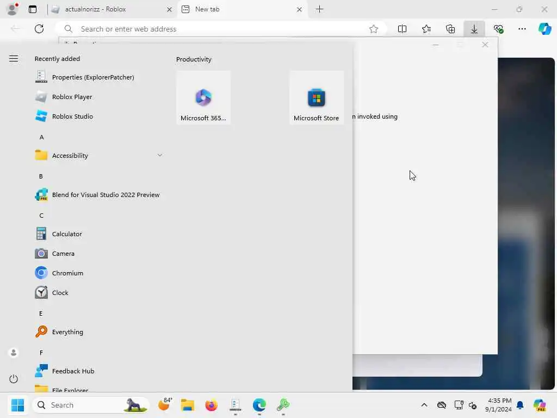557x418 pixels.
Task: Open the user account button in Start menu
Action: (14, 353)
